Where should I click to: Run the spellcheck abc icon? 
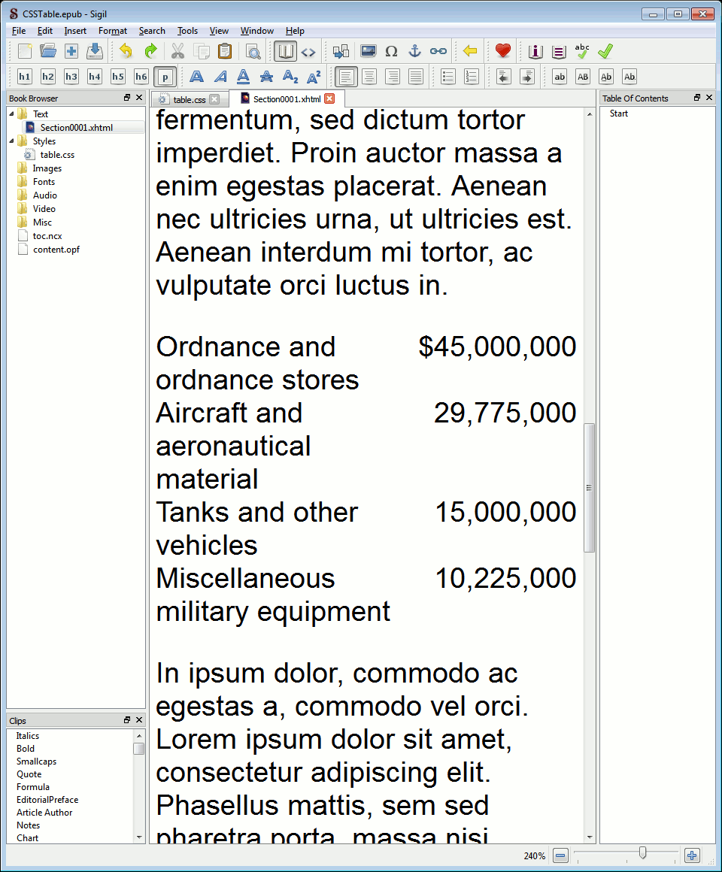(x=582, y=51)
